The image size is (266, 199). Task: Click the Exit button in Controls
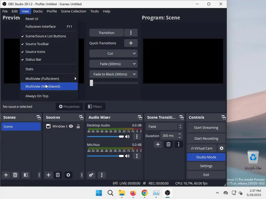click(206, 175)
